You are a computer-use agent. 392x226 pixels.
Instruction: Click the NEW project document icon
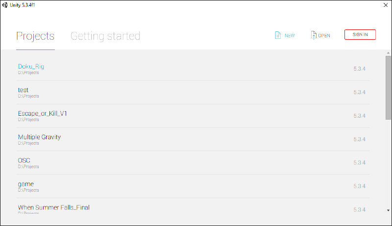[x=277, y=35]
